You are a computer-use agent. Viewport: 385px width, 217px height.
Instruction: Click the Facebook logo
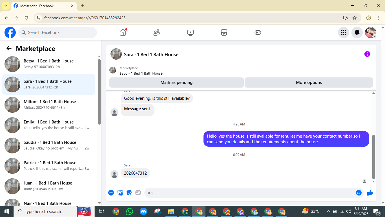tap(10, 32)
